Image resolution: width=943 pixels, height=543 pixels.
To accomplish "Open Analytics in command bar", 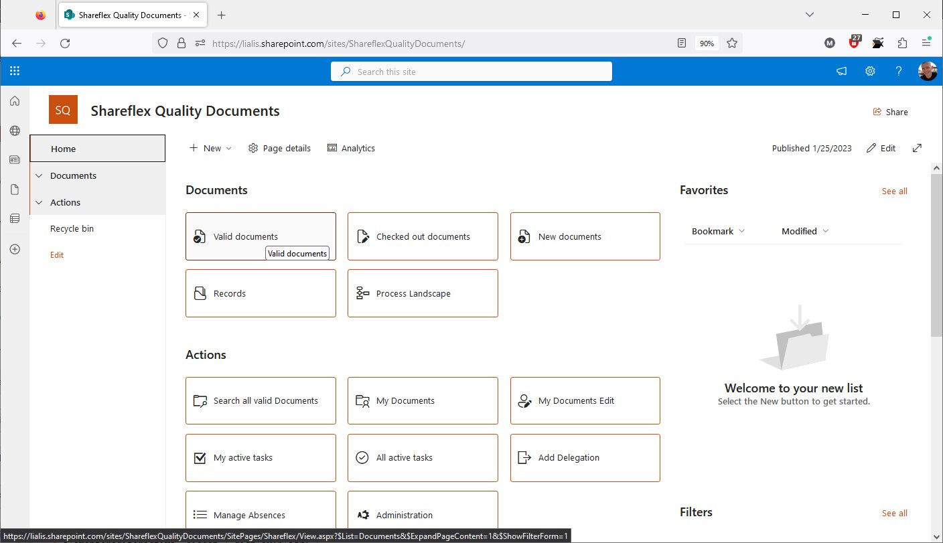I will pyautogui.click(x=351, y=148).
